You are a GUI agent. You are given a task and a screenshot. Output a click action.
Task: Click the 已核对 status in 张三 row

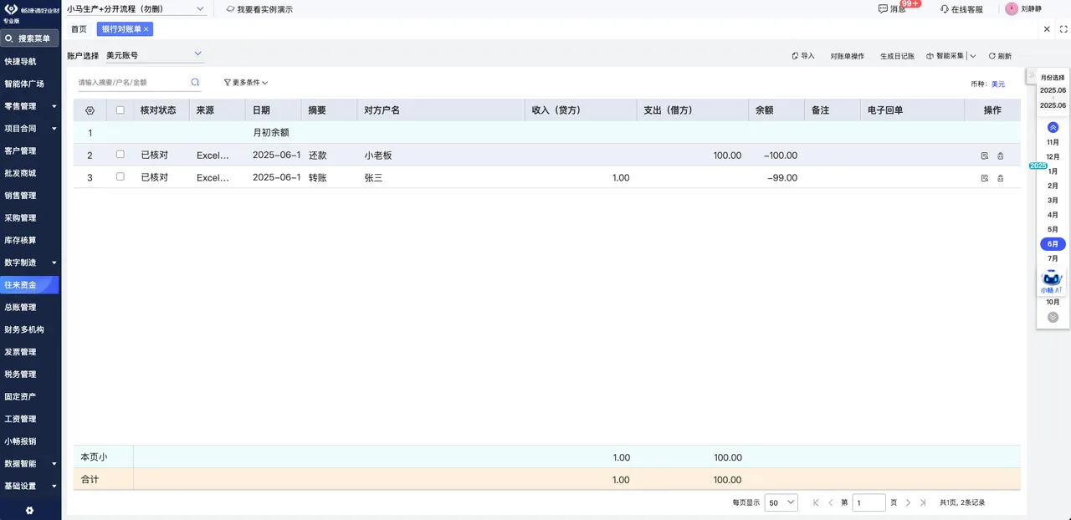tap(154, 177)
